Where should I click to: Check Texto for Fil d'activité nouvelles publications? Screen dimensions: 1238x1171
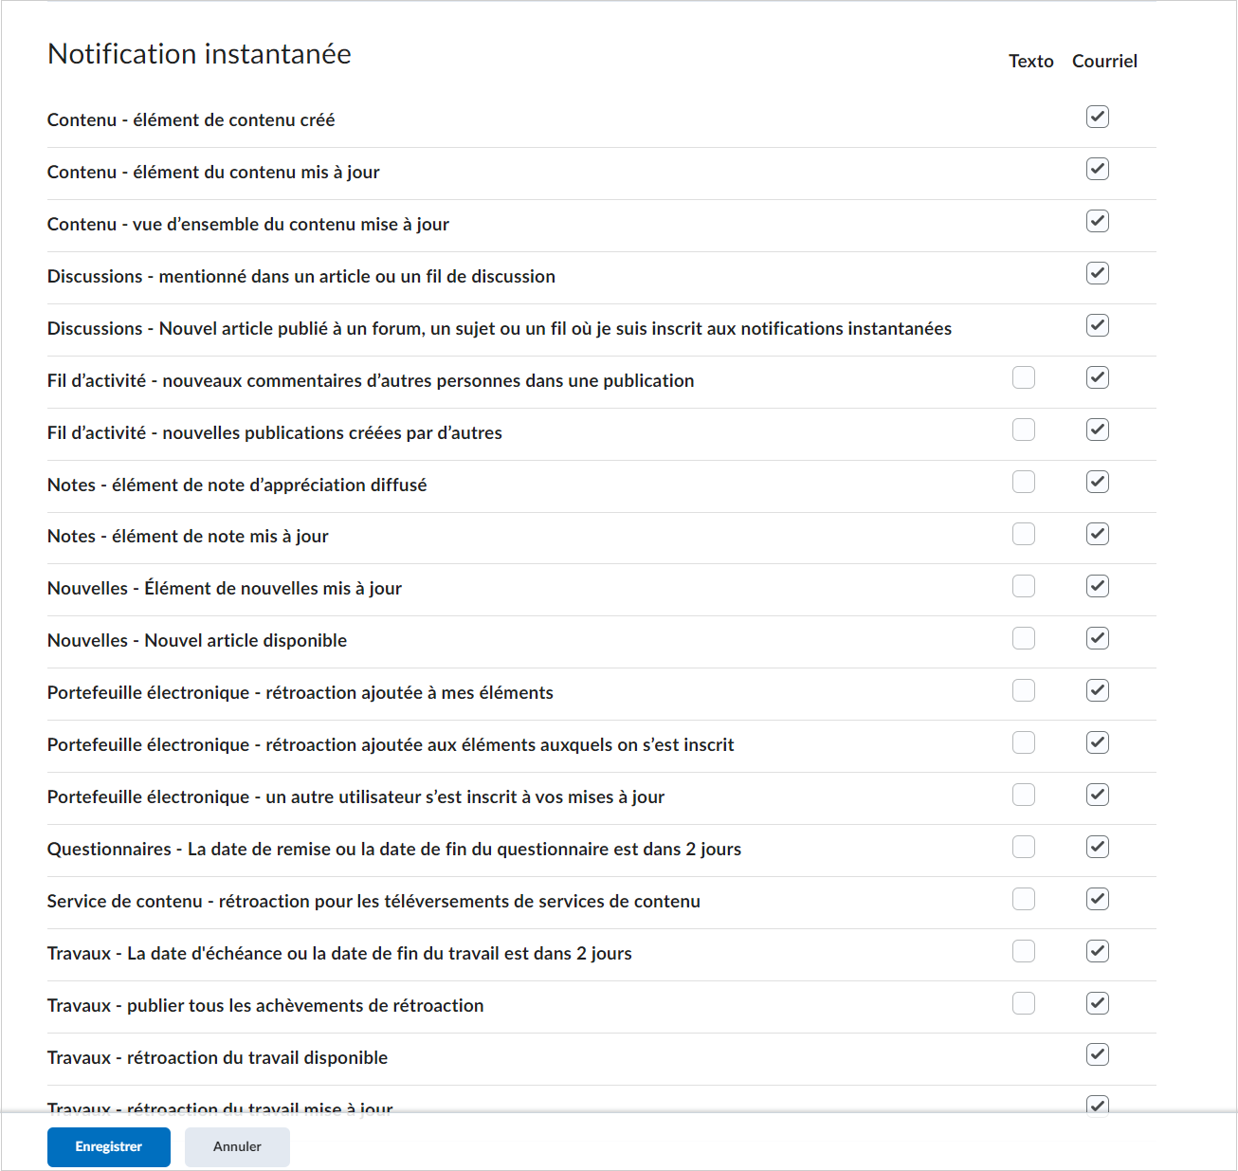[x=1023, y=430]
